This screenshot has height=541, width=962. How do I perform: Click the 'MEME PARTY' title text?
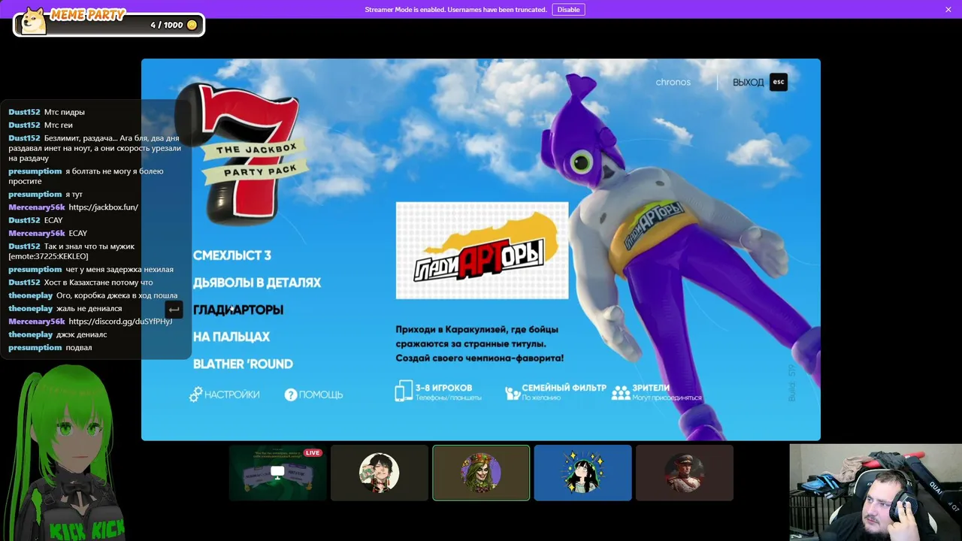pos(87,14)
